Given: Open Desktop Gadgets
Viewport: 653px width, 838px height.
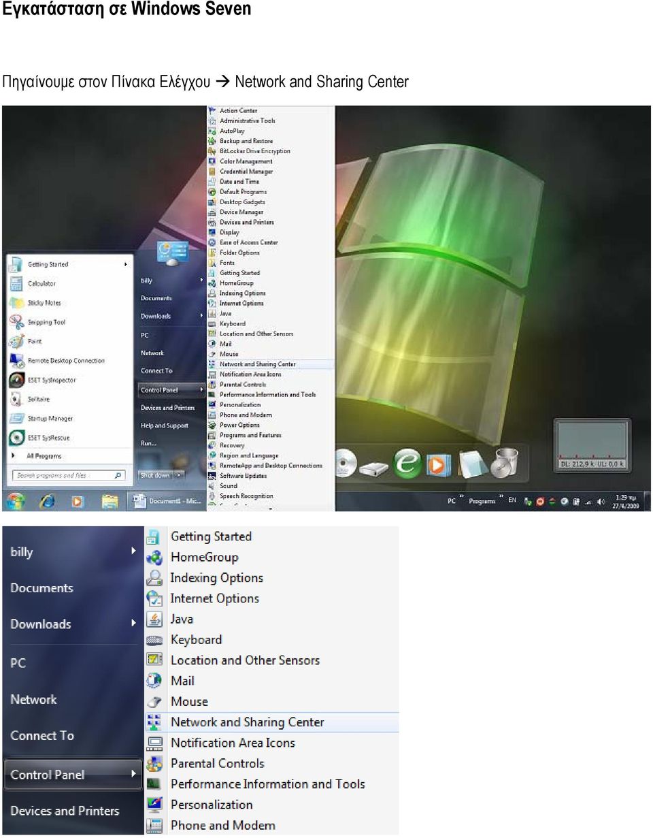Looking at the screenshot, I should (242, 202).
